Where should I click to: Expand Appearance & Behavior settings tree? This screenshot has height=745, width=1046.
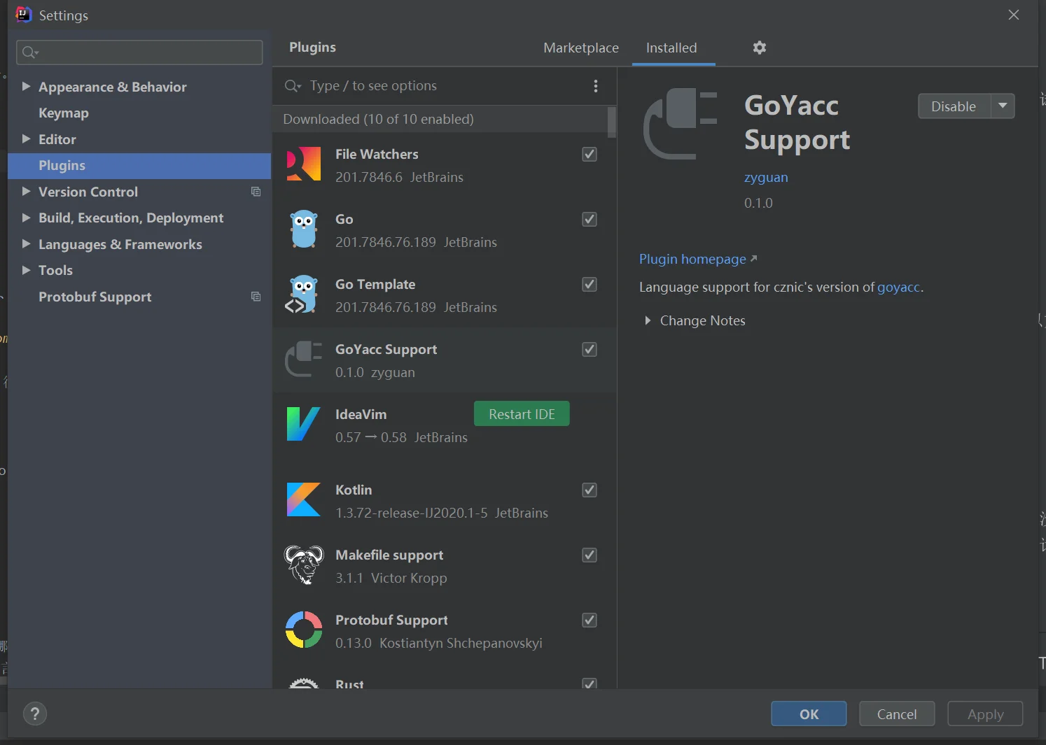26,87
